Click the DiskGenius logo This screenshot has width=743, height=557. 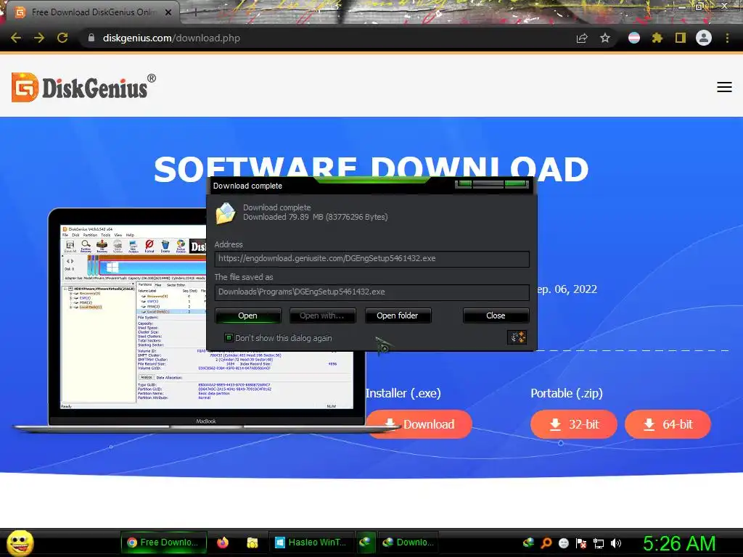tap(83, 87)
